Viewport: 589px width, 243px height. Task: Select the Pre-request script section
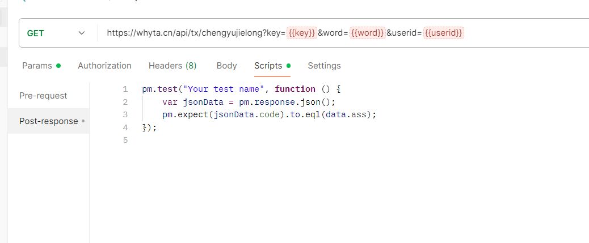coord(48,96)
